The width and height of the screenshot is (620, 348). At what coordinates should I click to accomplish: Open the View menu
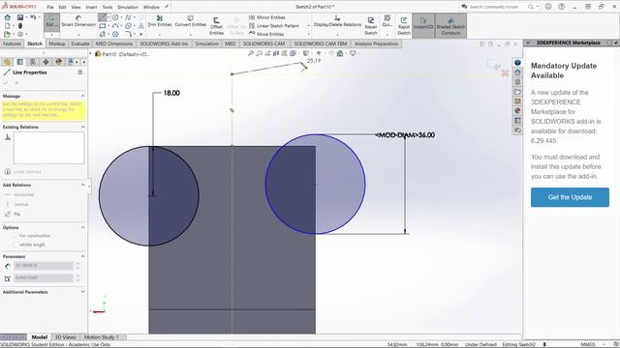tap(76, 7)
